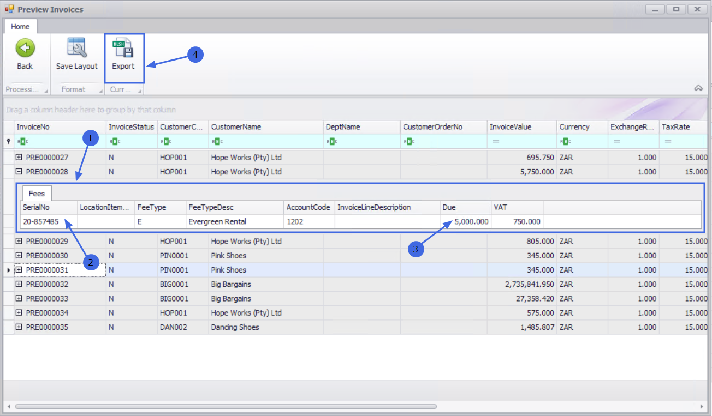
Task: Select the Home ribbon tab
Action: click(x=20, y=26)
